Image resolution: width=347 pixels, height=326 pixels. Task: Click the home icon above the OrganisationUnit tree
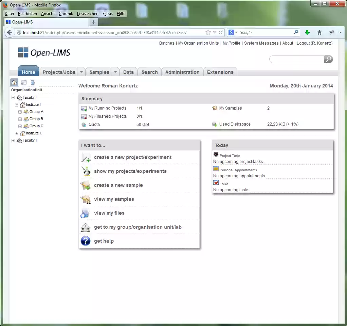pyautogui.click(x=14, y=82)
